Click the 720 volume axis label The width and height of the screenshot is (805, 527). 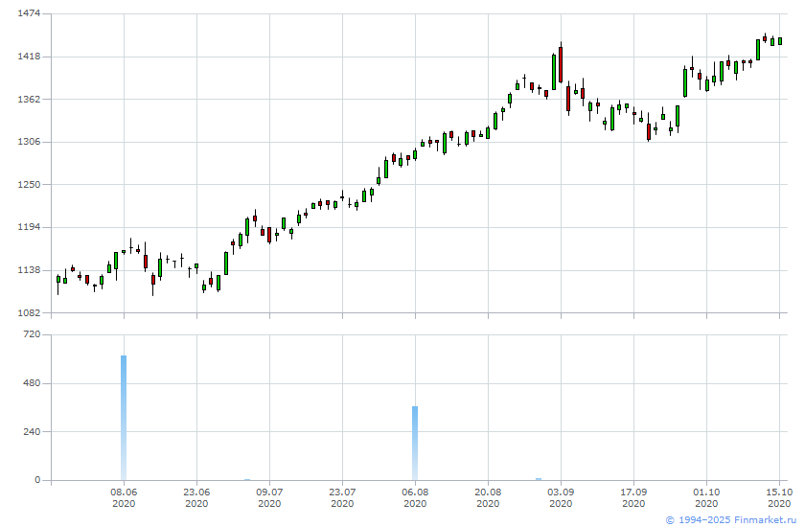[x=32, y=334]
